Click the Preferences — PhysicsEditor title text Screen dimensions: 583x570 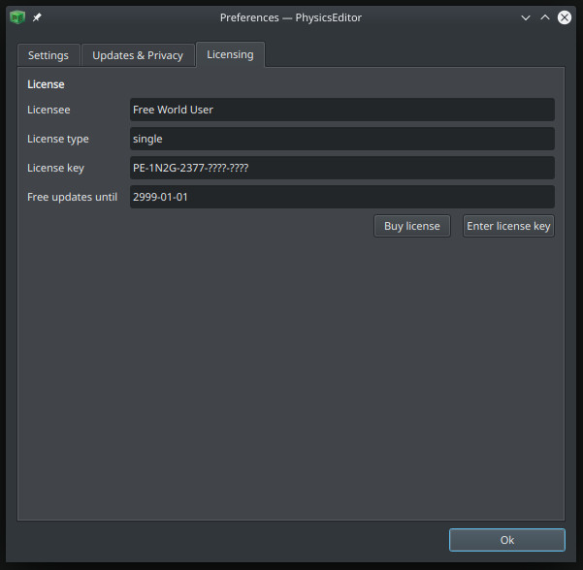pyautogui.click(x=291, y=17)
